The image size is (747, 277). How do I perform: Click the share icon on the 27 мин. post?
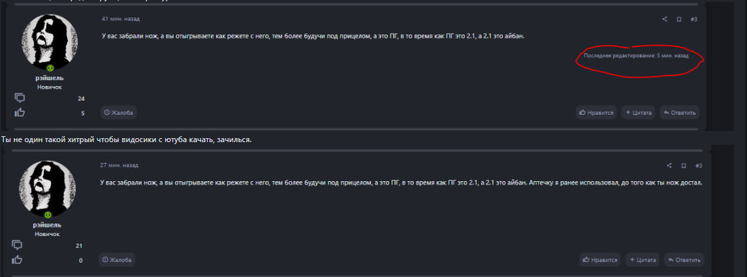(x=669, y=166)
